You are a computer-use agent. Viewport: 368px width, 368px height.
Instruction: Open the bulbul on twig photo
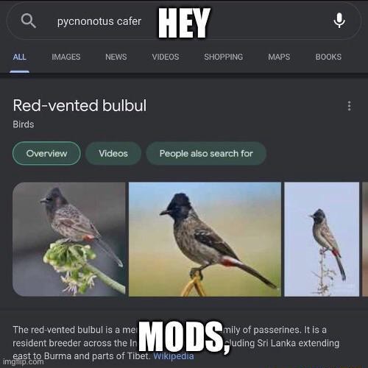(322, 239)
